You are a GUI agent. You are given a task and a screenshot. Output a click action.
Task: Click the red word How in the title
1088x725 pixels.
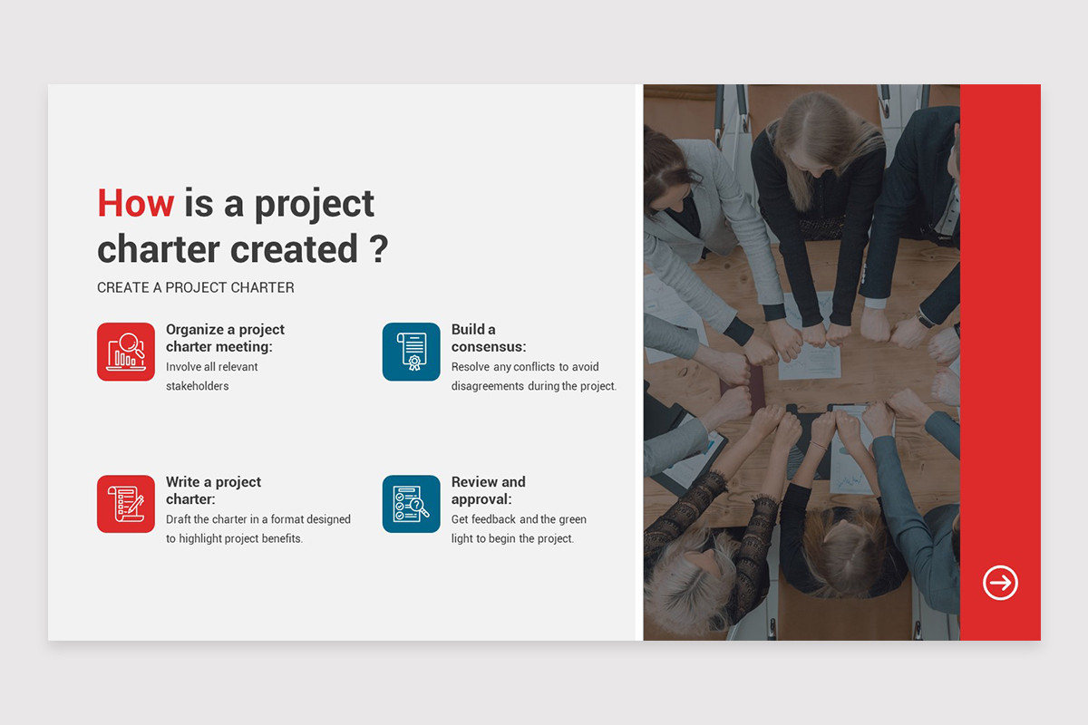[136, 203]
